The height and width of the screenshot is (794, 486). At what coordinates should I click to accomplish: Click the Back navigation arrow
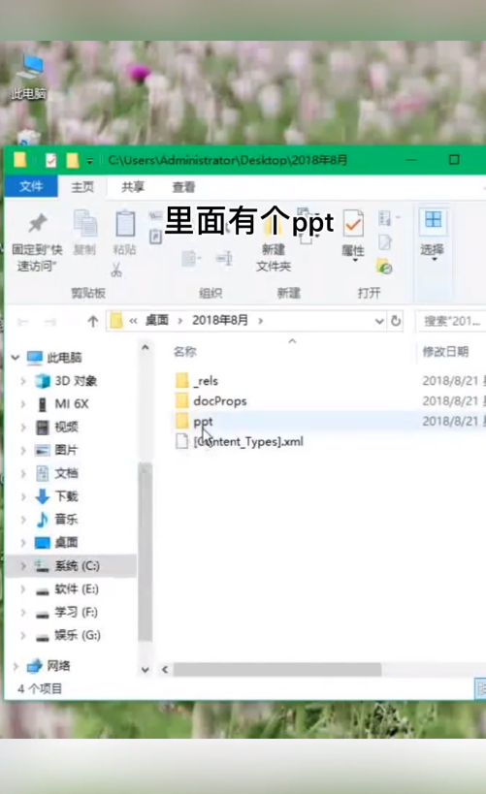[x=23, y=322]
